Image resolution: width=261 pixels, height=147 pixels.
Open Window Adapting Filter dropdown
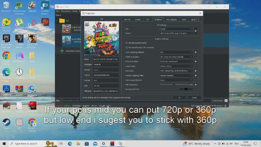point(176,76)
